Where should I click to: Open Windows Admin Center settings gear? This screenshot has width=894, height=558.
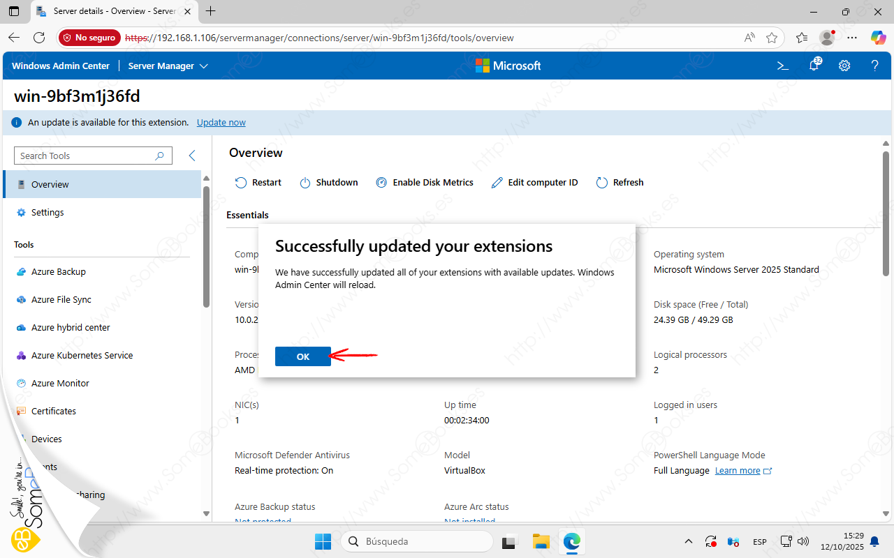[844, 66]
